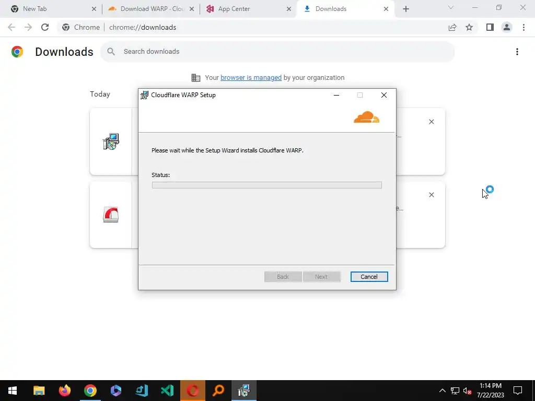Click the Today date label

(100, 94)
